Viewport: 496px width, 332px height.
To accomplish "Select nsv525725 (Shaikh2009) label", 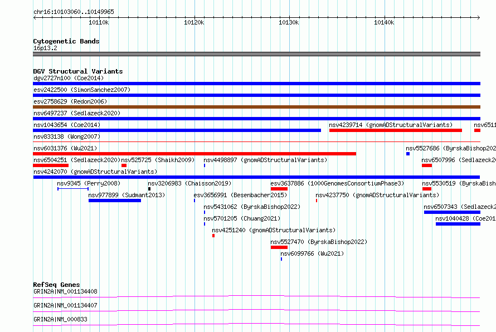I will coord(158,160).
